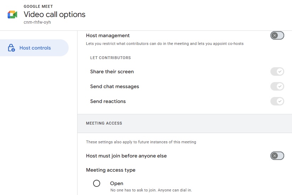Click the Meeting access type heading

click(111, 170)
